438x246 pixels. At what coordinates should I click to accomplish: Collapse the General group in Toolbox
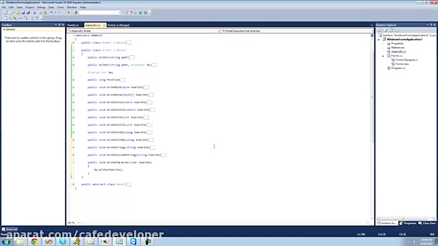(4, 29)
